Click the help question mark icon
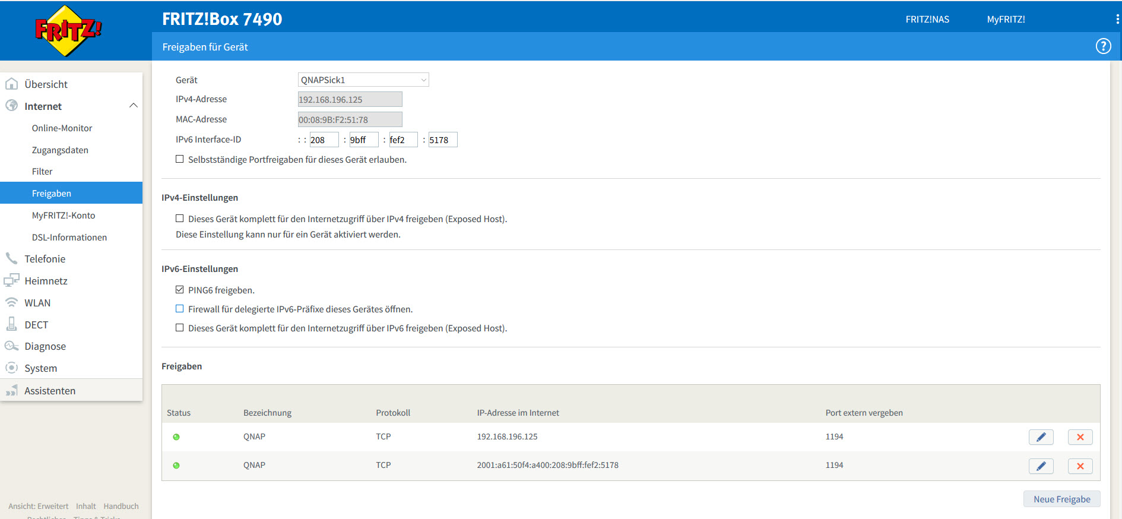Screen dimensions: 1122x519 click(x=1103, y=46)
